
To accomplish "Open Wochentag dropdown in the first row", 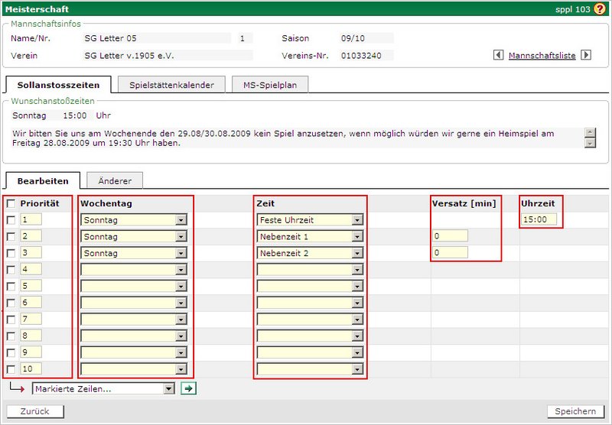I will (134, 220).
